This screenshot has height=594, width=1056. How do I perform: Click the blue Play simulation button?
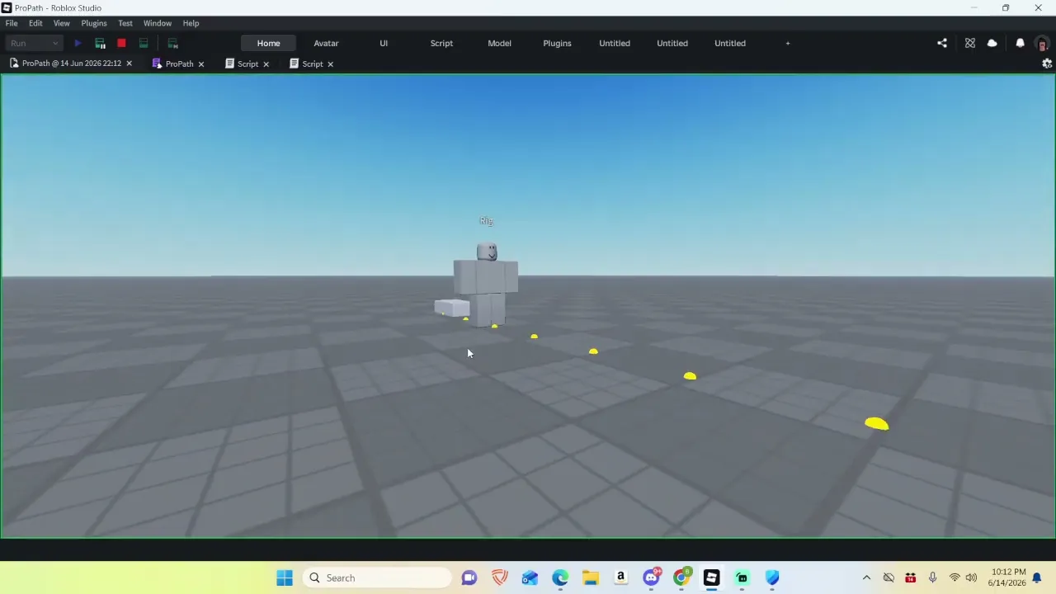pos(78,43)
